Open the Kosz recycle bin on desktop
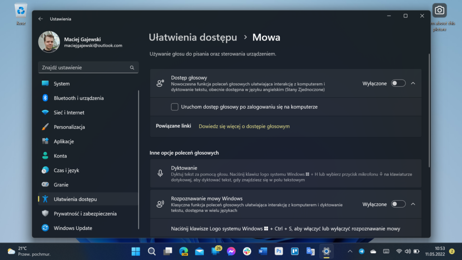Viewport: 462px width, 260px height. [x=21, y=14]
